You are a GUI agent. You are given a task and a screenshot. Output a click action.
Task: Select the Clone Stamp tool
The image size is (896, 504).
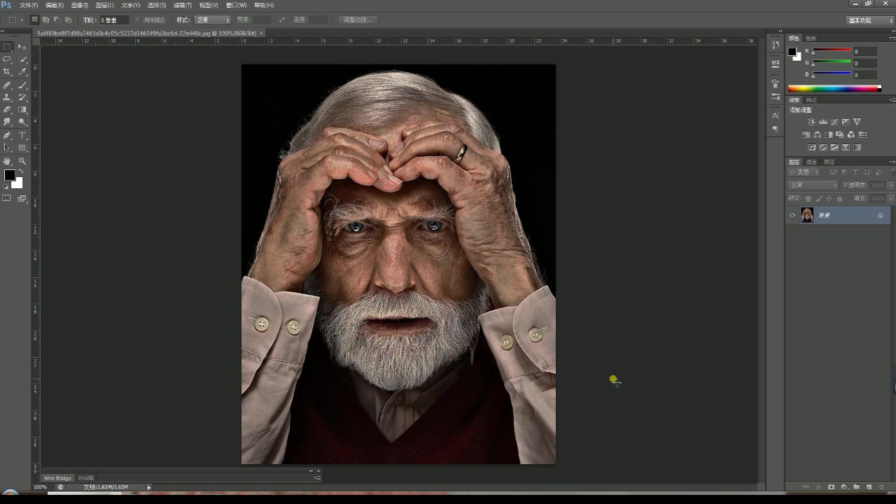[7, 97]
